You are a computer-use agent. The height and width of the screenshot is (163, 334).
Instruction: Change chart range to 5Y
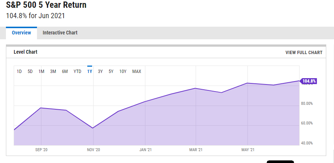point(111,71)
